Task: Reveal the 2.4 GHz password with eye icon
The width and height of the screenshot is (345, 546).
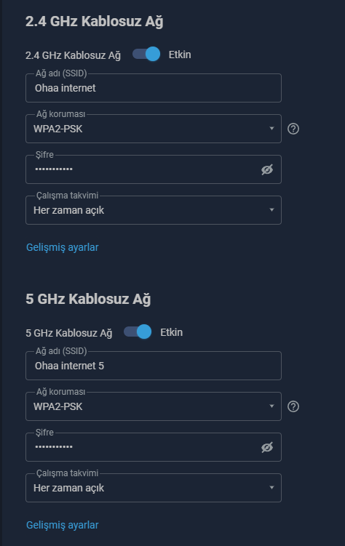Action: tap(267, 169)
